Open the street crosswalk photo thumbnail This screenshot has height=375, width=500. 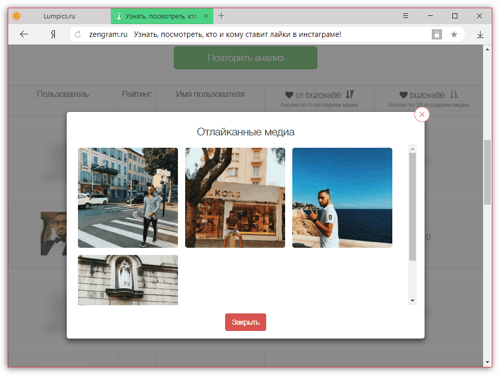click(x=128, y=198)
